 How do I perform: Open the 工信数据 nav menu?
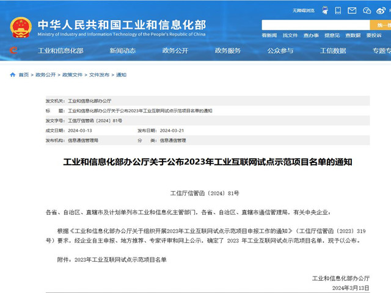coord(333,51)
